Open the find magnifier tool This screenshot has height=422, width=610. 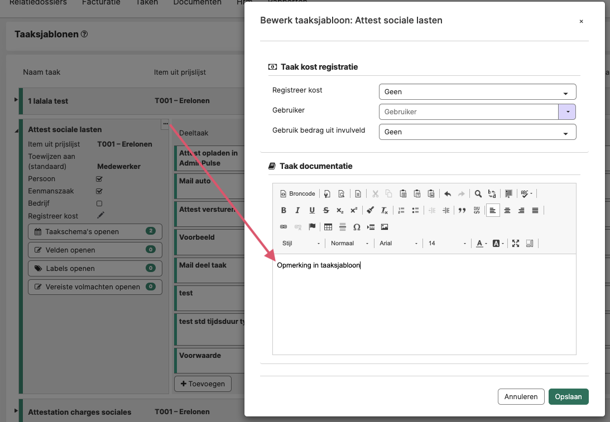click(x=478, y=193)
